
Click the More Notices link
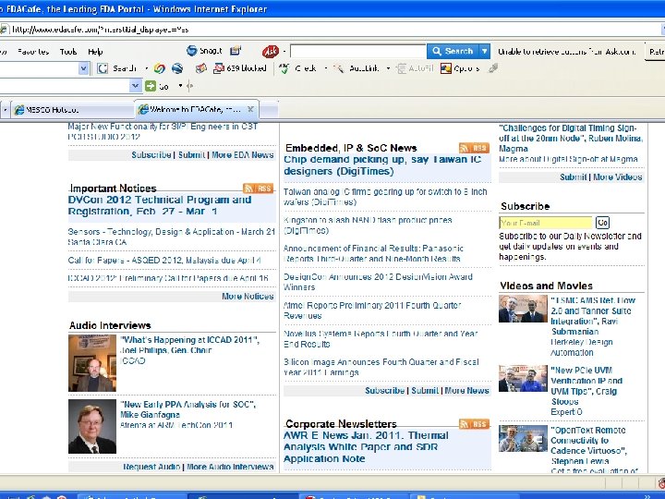[x=248, y=297]
